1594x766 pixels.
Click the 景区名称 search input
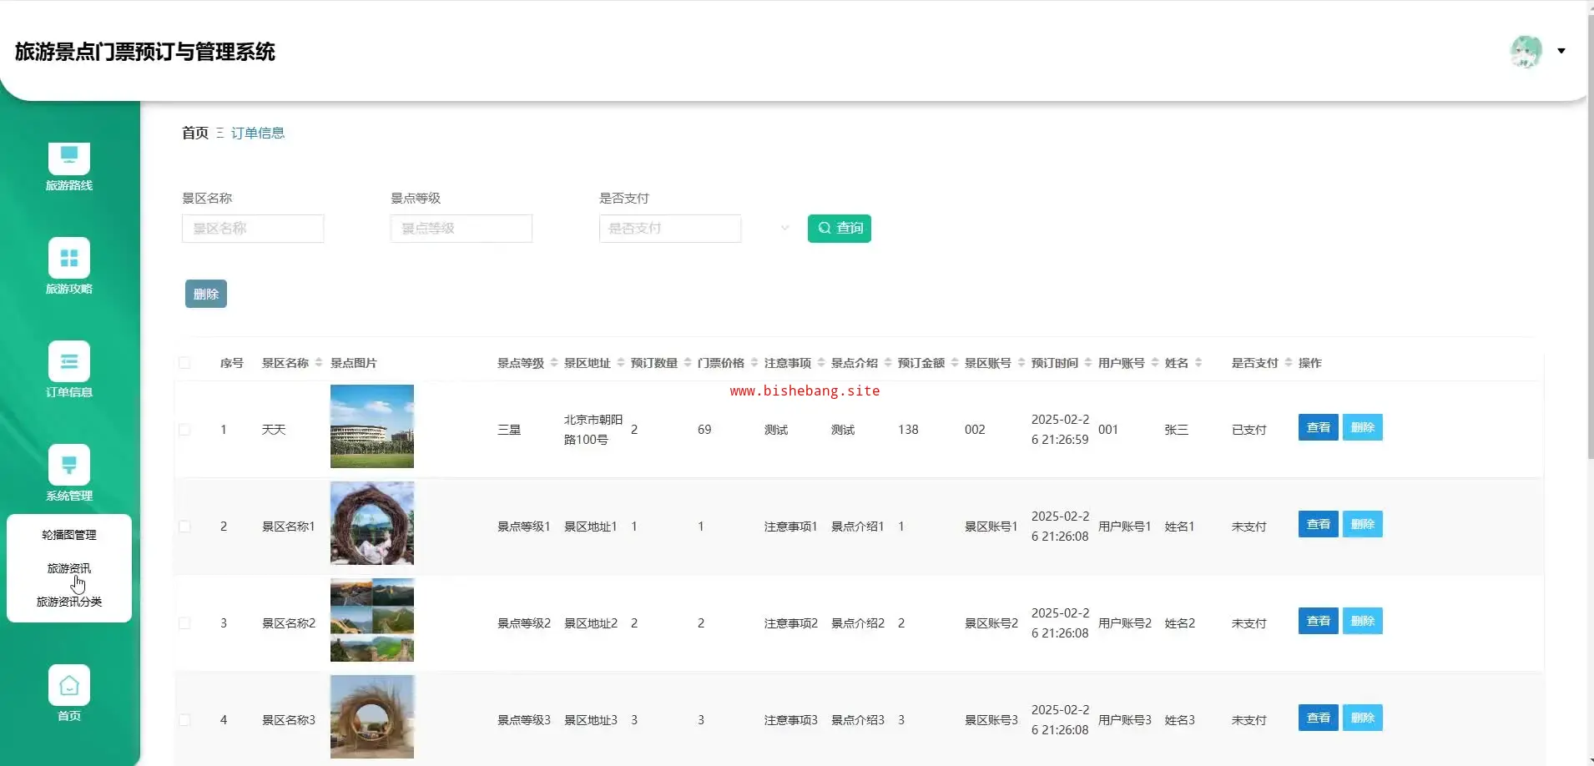(252, 229)
